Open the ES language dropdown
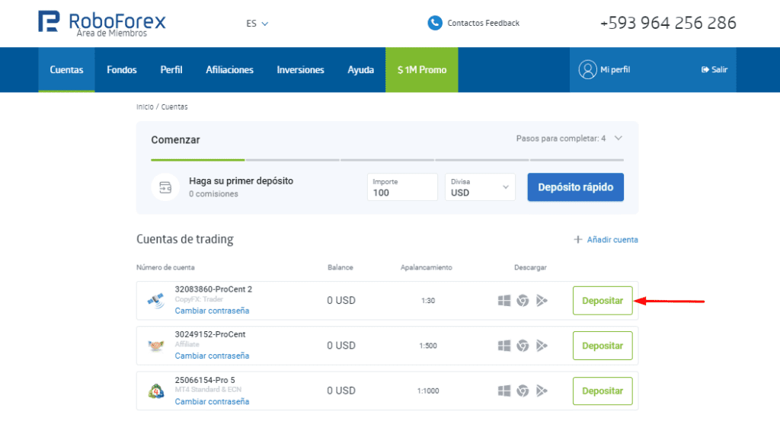Viewport: 780px width, 434px height. (x=257, y=24)
